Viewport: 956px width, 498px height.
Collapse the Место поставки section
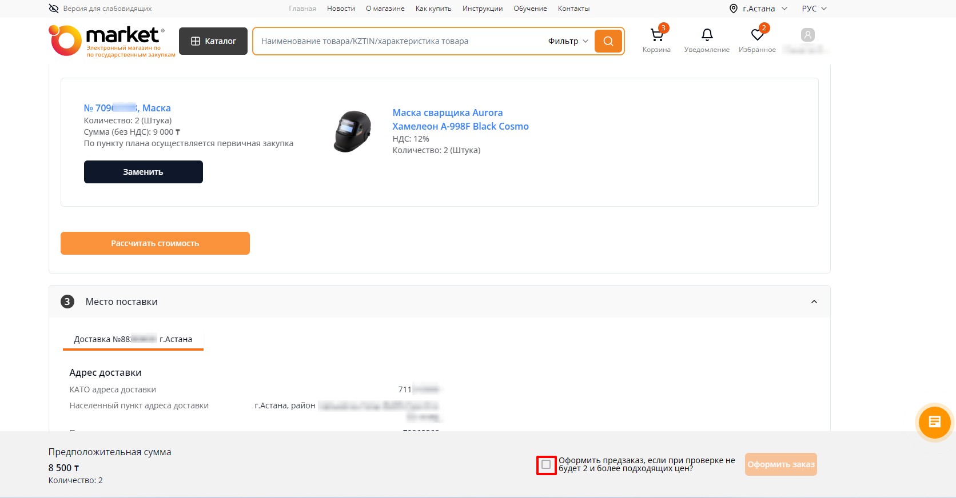[814, 302]
